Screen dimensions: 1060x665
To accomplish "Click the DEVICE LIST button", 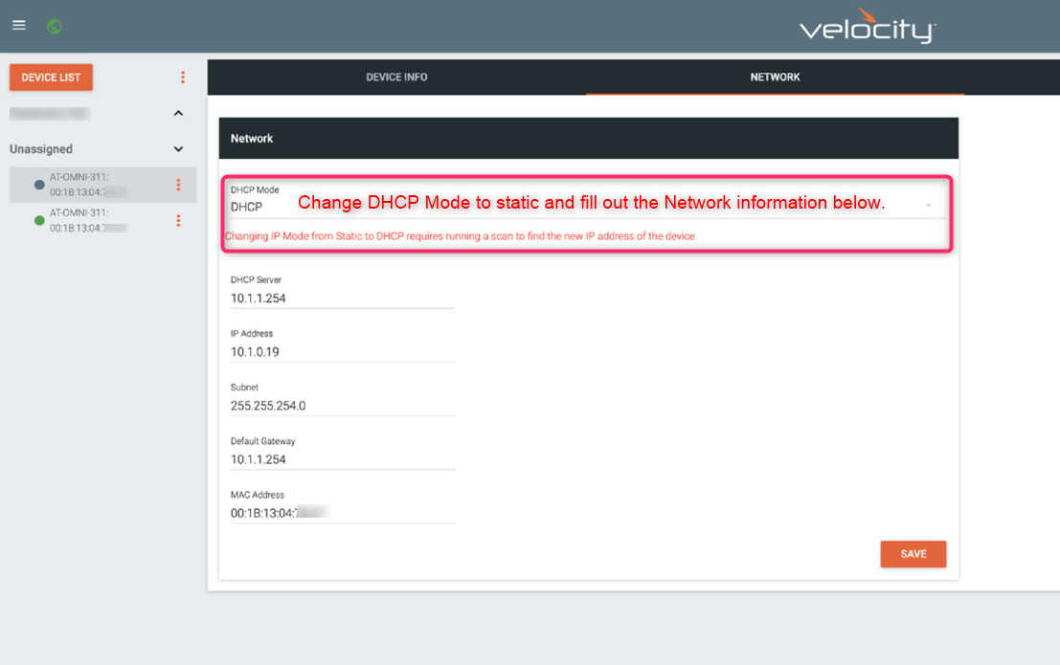I will (x=50, y=78).
